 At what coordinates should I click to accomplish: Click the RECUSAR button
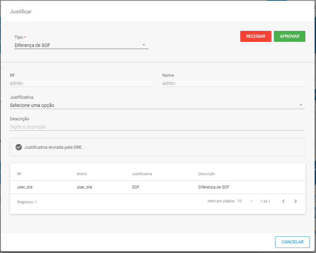coord(256,36)
